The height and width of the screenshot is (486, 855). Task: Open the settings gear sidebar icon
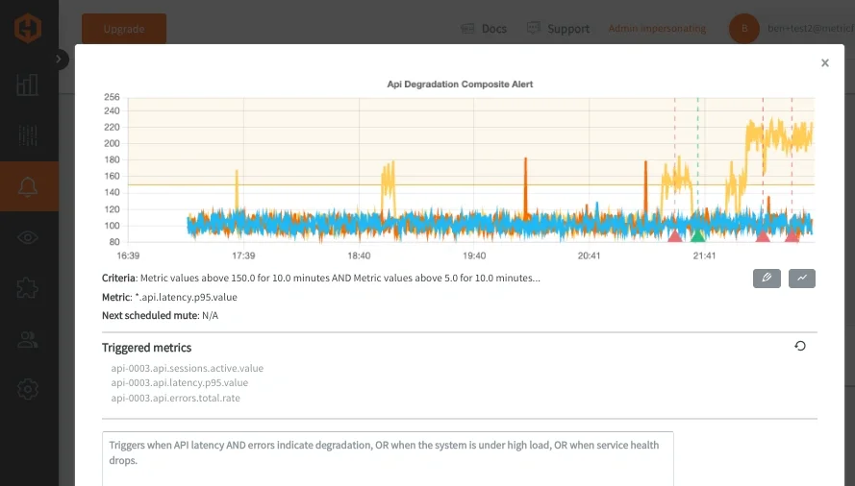pos(28,389)
